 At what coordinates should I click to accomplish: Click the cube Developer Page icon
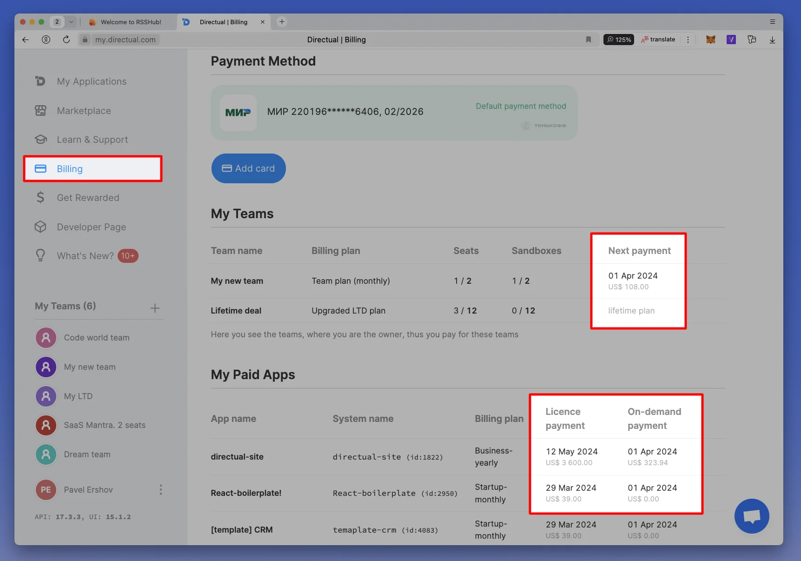(x=40, y=227)
